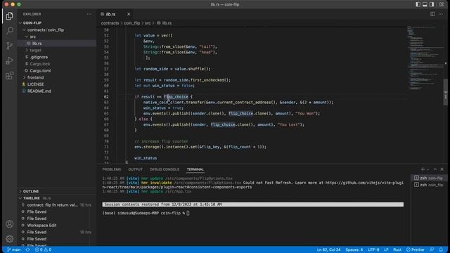Image resolution: width=450 pixels, height=253 pixels.
Task: Click Ln 62, Col 24 cursor position
Action: point(328,249)
